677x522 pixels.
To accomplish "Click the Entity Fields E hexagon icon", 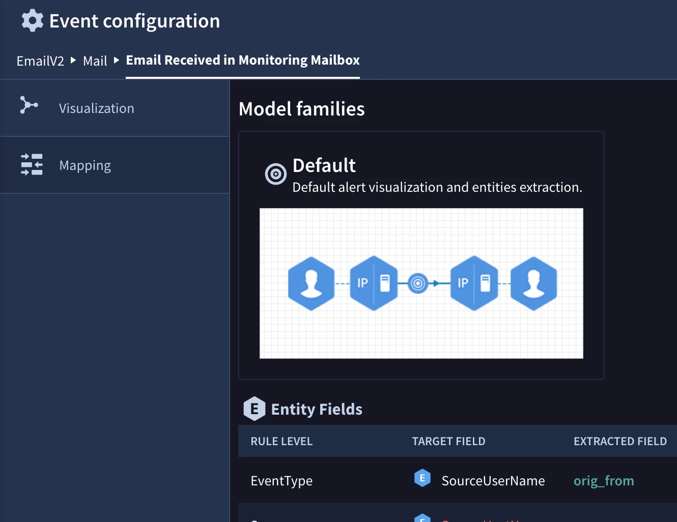I will pyautogui.click(x=255, y=409).
